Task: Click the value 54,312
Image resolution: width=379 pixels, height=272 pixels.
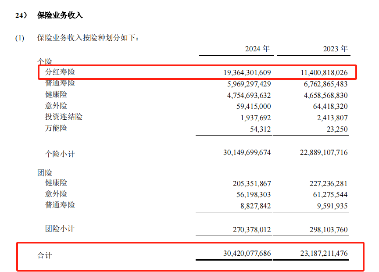Action: point(260,129)
